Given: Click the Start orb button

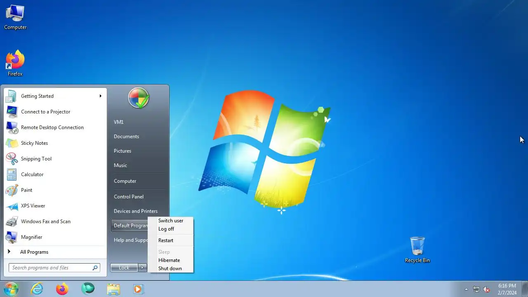Looking at the screenshot, I should coord(11,289).
